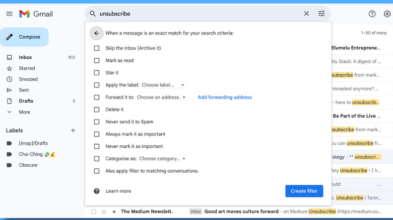The height and width of the screenshot is (220, 393).
Task: Go back using the arrow icon
Action: coord(96,33)
